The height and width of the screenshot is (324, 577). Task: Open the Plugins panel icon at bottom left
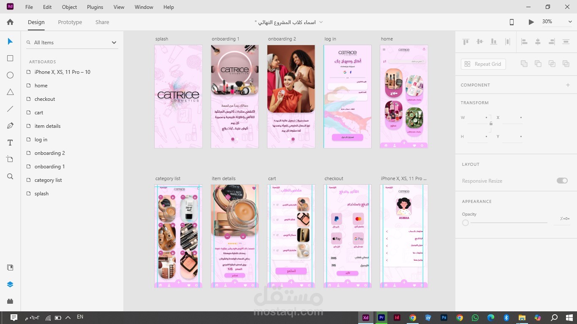click(x=10, y=301)
